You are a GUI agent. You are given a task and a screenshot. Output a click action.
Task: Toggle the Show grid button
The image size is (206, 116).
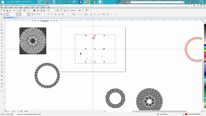point(64,10)
